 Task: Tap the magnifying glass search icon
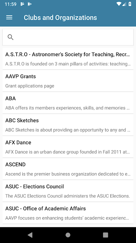(11, 37)
